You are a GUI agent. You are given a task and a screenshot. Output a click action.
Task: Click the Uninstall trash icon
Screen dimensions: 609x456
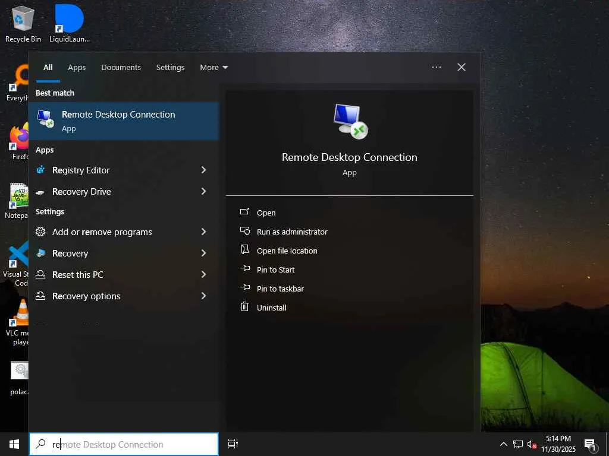tap(244, 307)
